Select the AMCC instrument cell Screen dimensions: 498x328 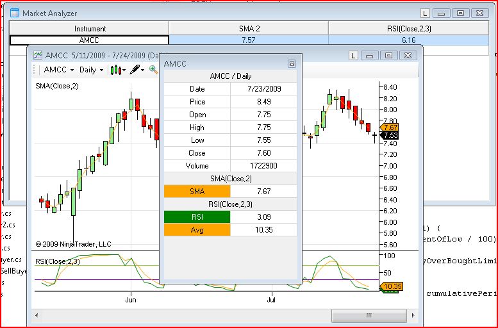point(89,40)
